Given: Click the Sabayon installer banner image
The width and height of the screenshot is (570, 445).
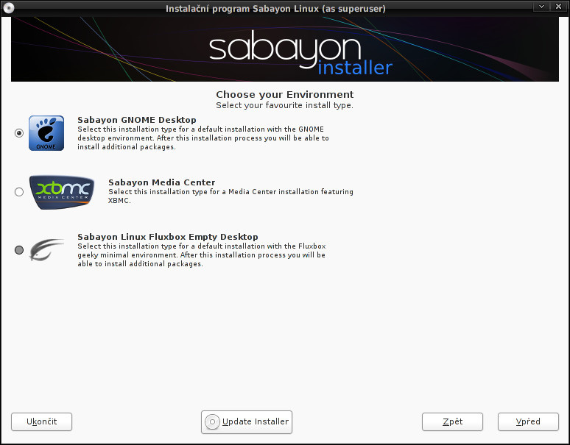Looking at the screenshot, I should click(285, 49).
